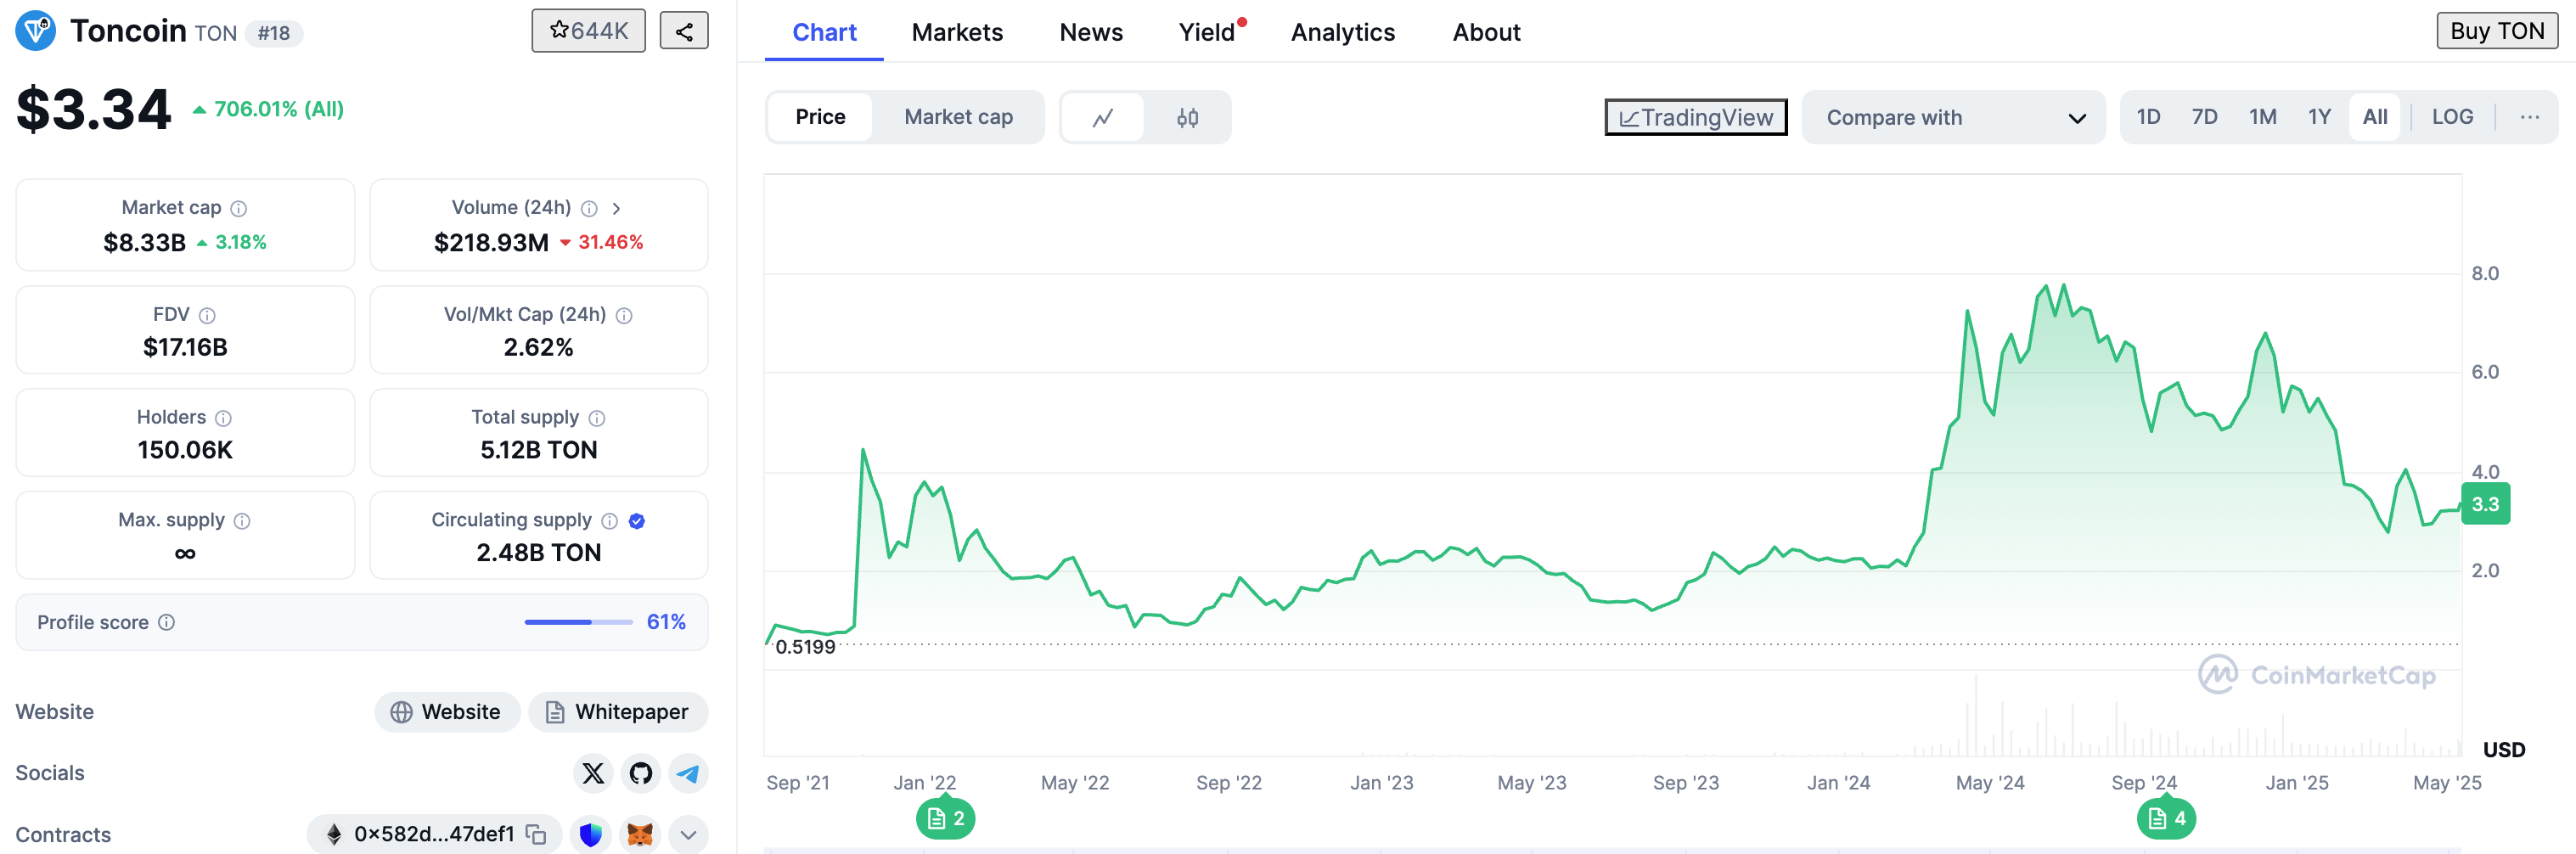The width and height of the screenshot is (2576, 854).
Task: Open the TradingView chart button
Action: pos(1696,117)
